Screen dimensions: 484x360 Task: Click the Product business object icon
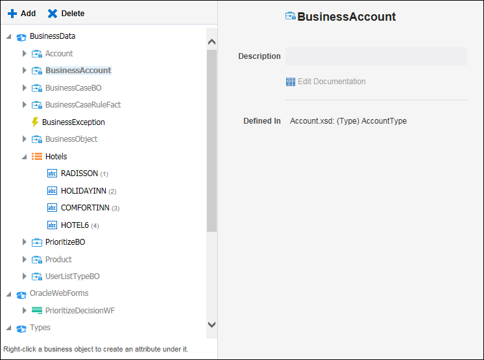[x=37, y=260]
